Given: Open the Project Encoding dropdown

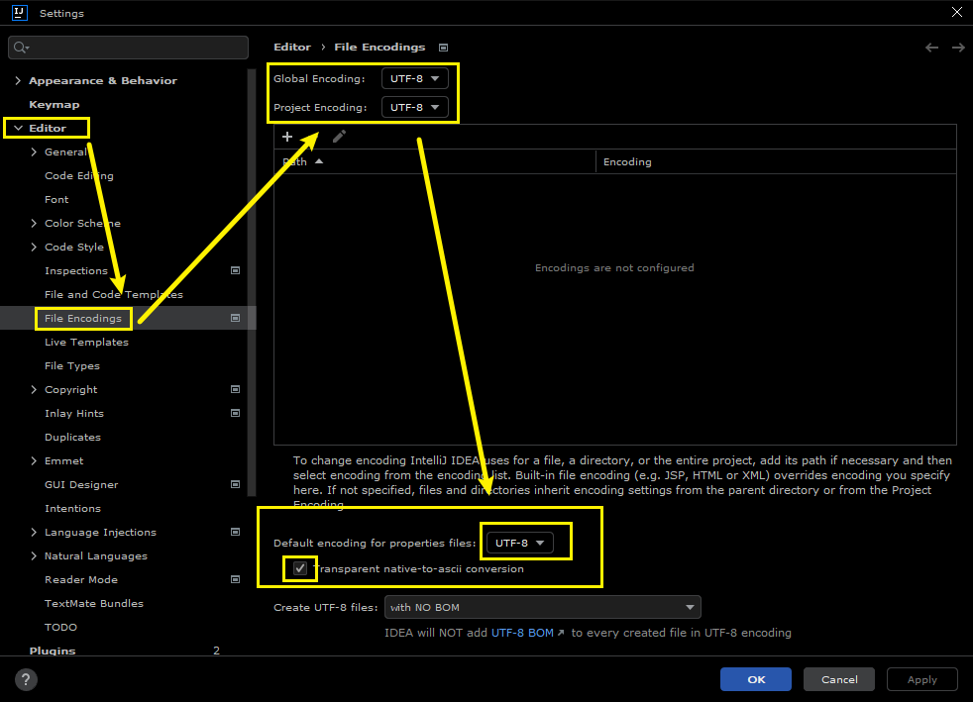Looking at the screenshot, I should pos(414,107).
